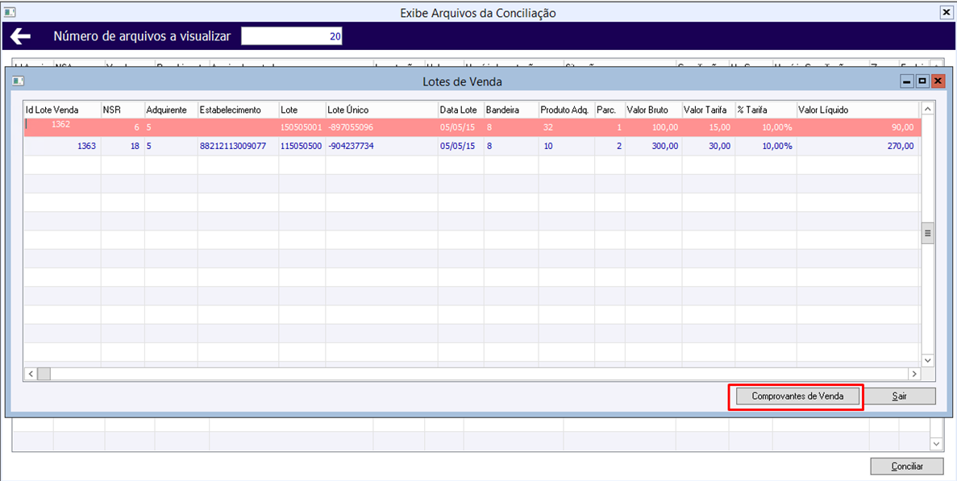Click scroll down arrow of the background files grid
This screenshot has width=957, height=481.
[937, 445]
